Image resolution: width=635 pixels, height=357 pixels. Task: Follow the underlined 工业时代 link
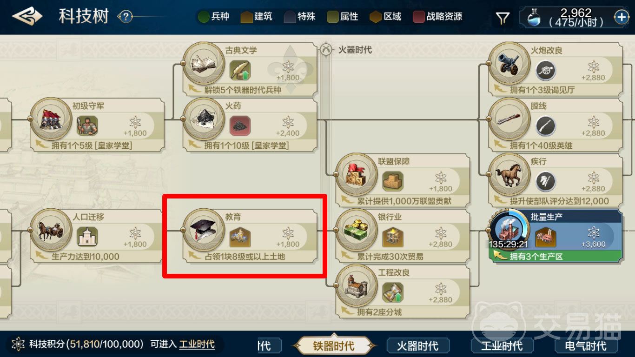coord(197,344)
